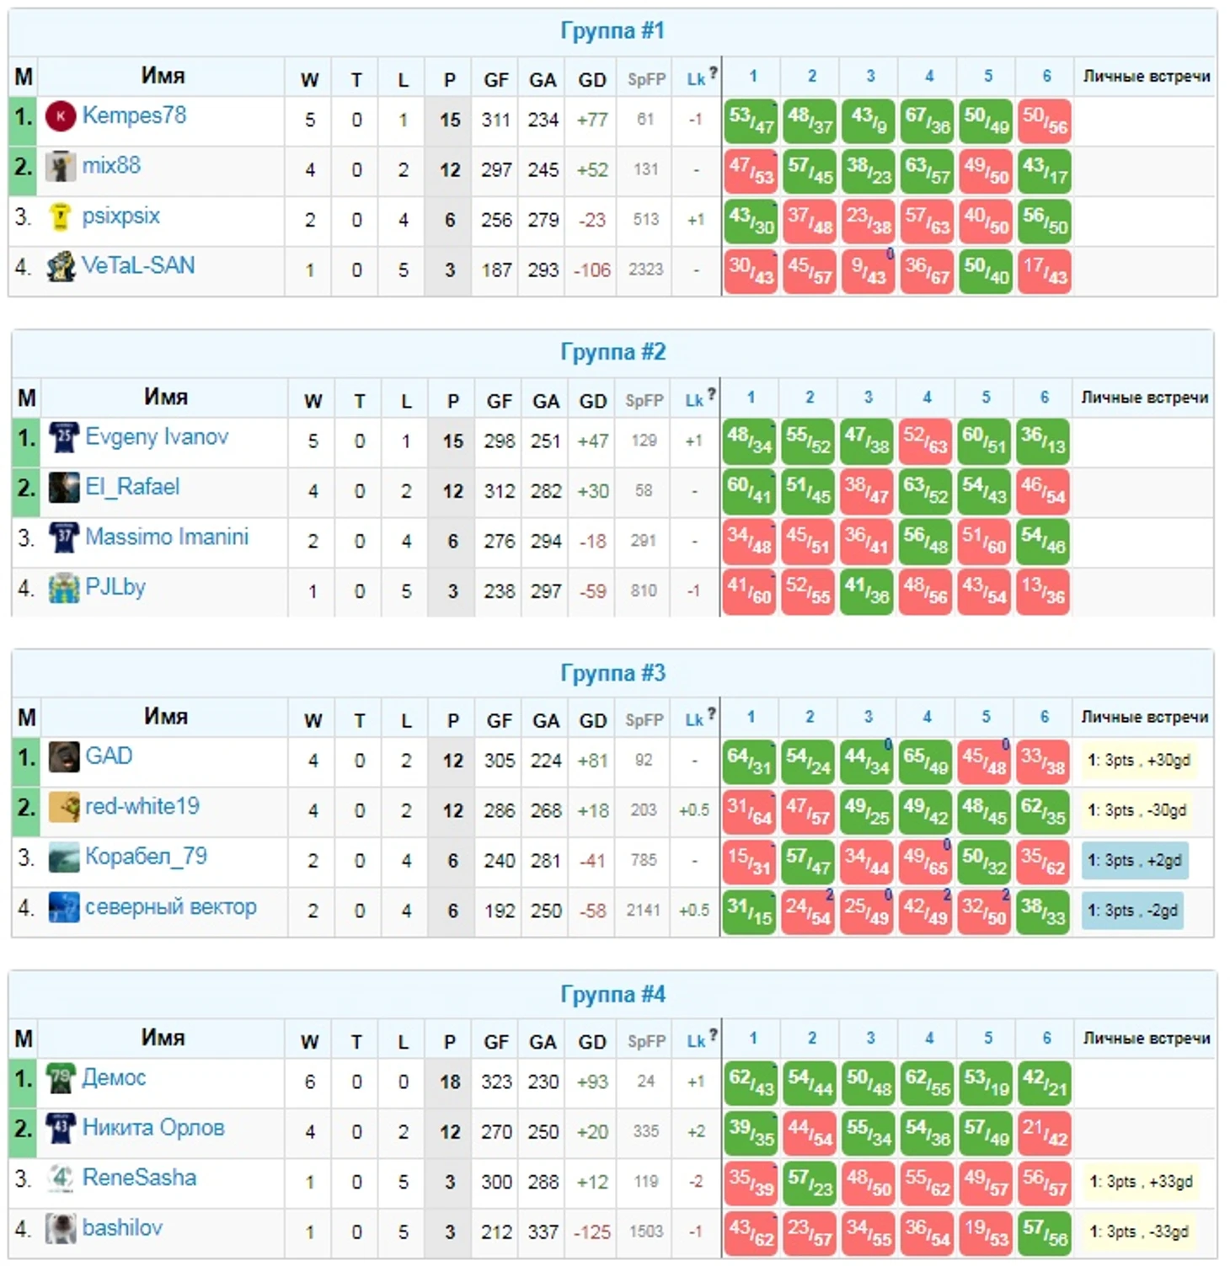Click mix88's avatar icon

pos(61,167)
